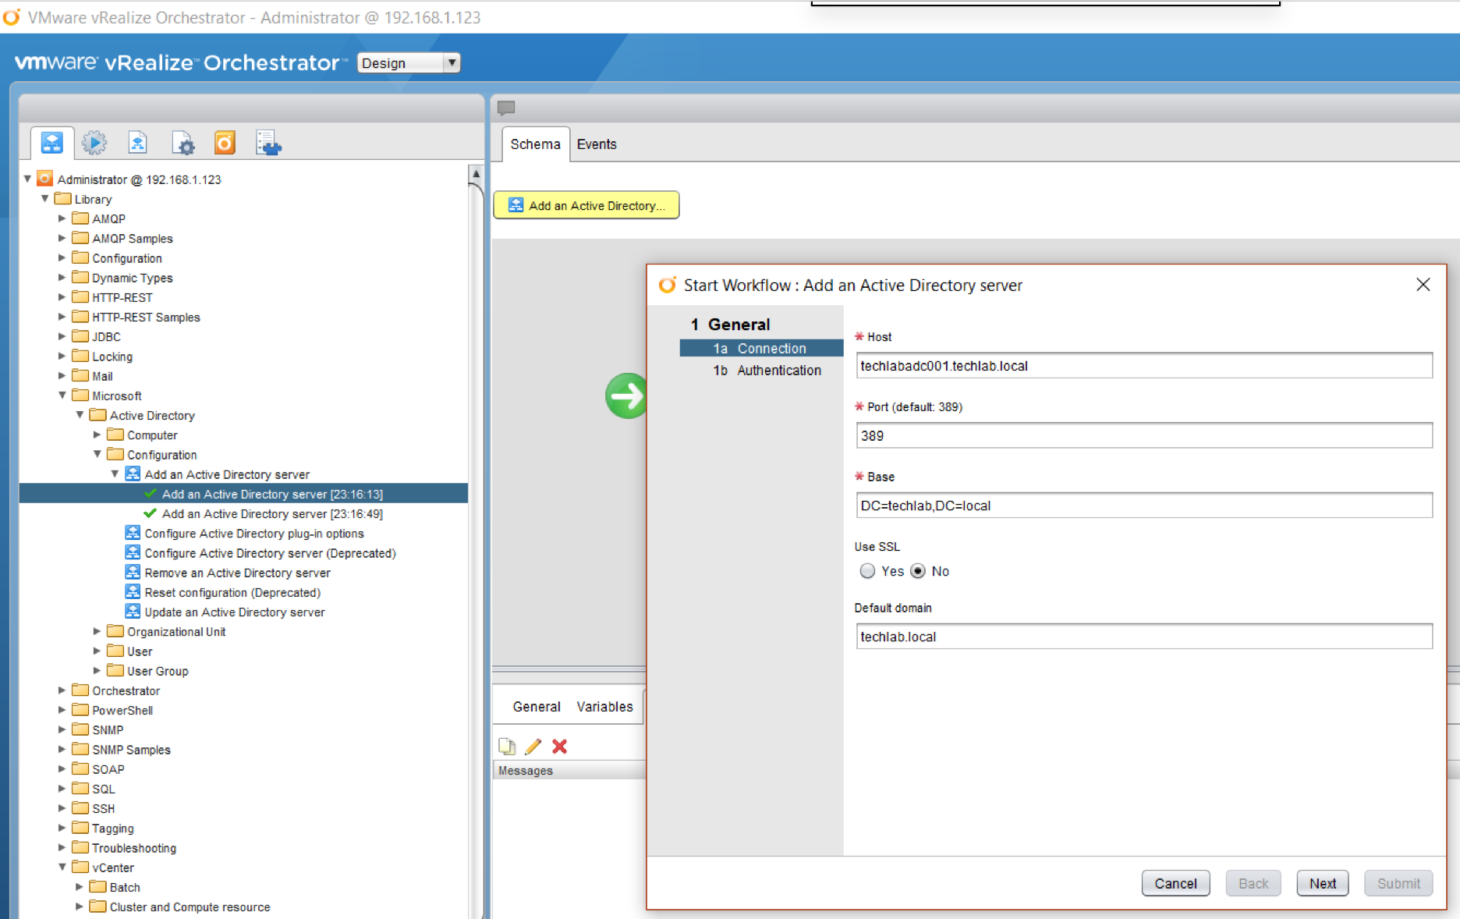
Task: Select workflow run at 23:16:13
Action: coord(243,494)
